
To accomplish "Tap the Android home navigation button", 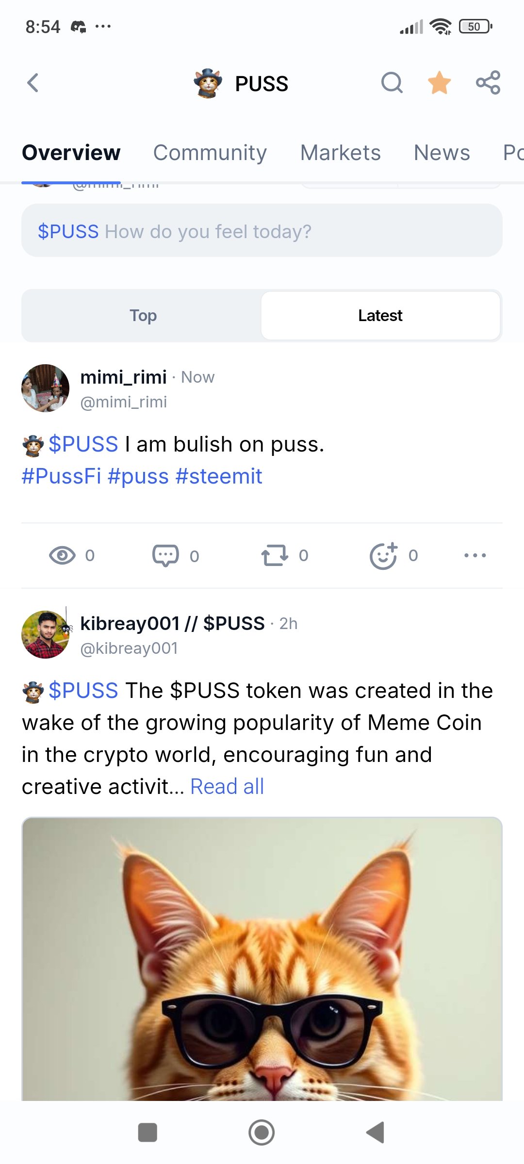I will click(262, 1132).
